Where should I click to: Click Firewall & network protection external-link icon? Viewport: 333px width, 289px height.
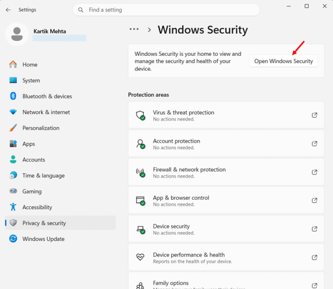pyautogui.click(x=315, y=172)
